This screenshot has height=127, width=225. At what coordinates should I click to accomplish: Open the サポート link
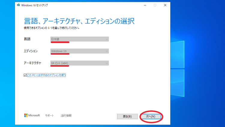tap(49, 116)
